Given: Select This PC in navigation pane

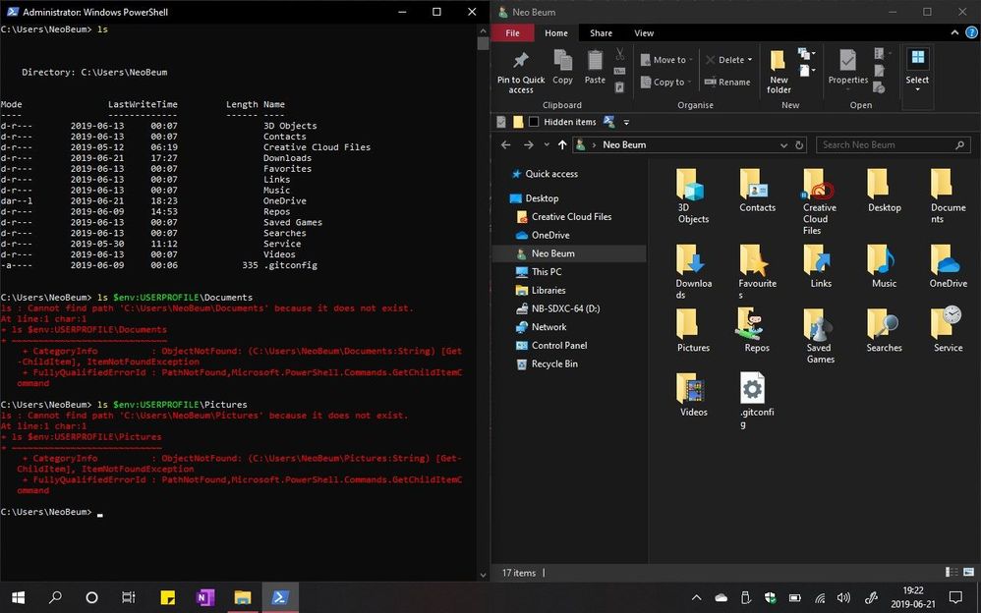Looking at the screenshot, I should (540, 272).
